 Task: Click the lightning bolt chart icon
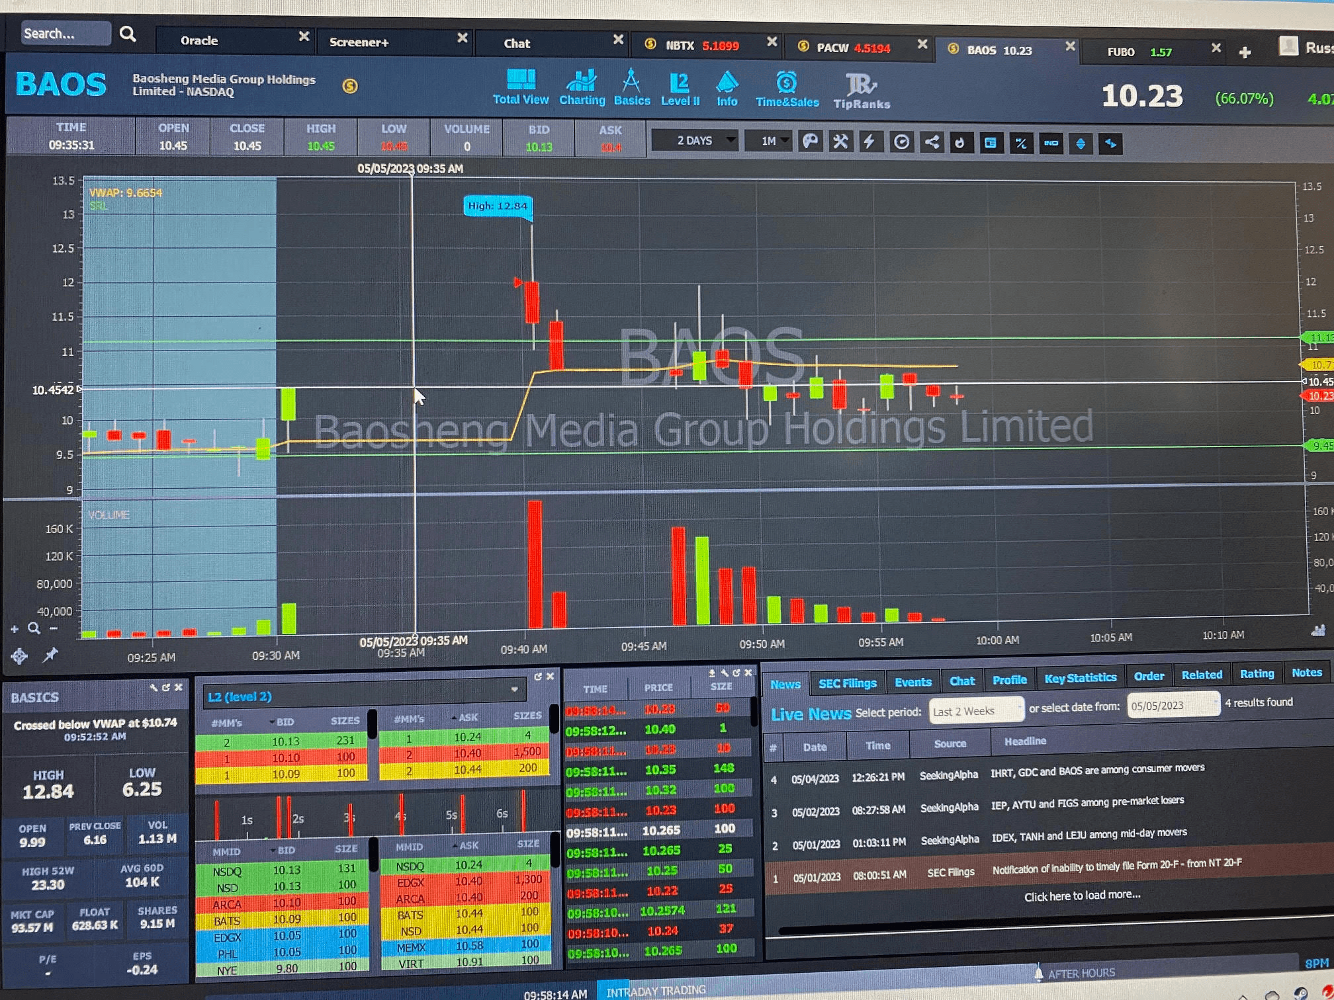click(x=869, y=142)
